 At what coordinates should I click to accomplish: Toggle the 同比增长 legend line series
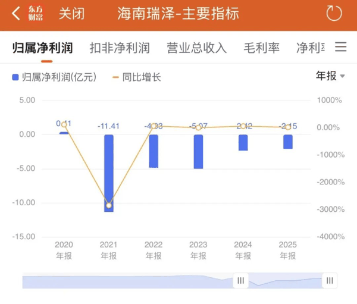137,77
